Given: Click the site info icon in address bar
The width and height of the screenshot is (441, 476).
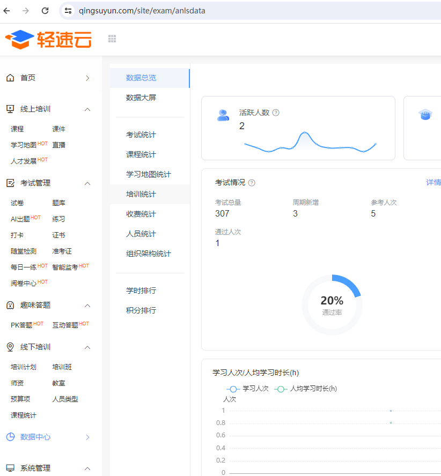Looking at the screenshot, I should click(68, 11).
